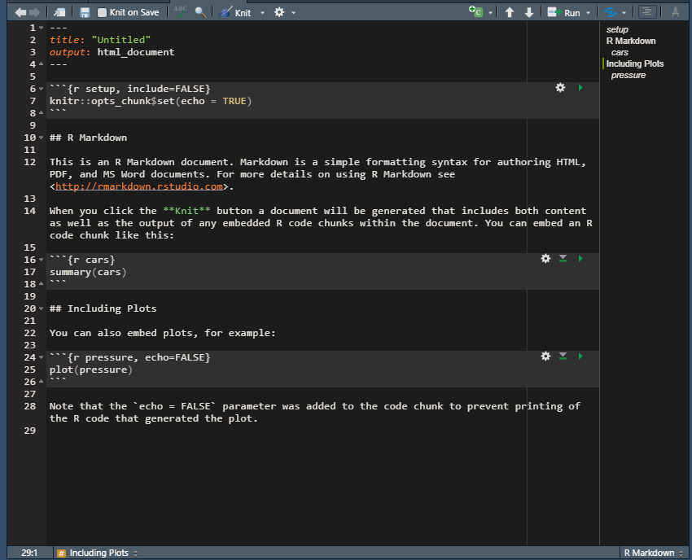Click the Knit button
The height and width of the screenshot is (560, 692).
(235, 12)
